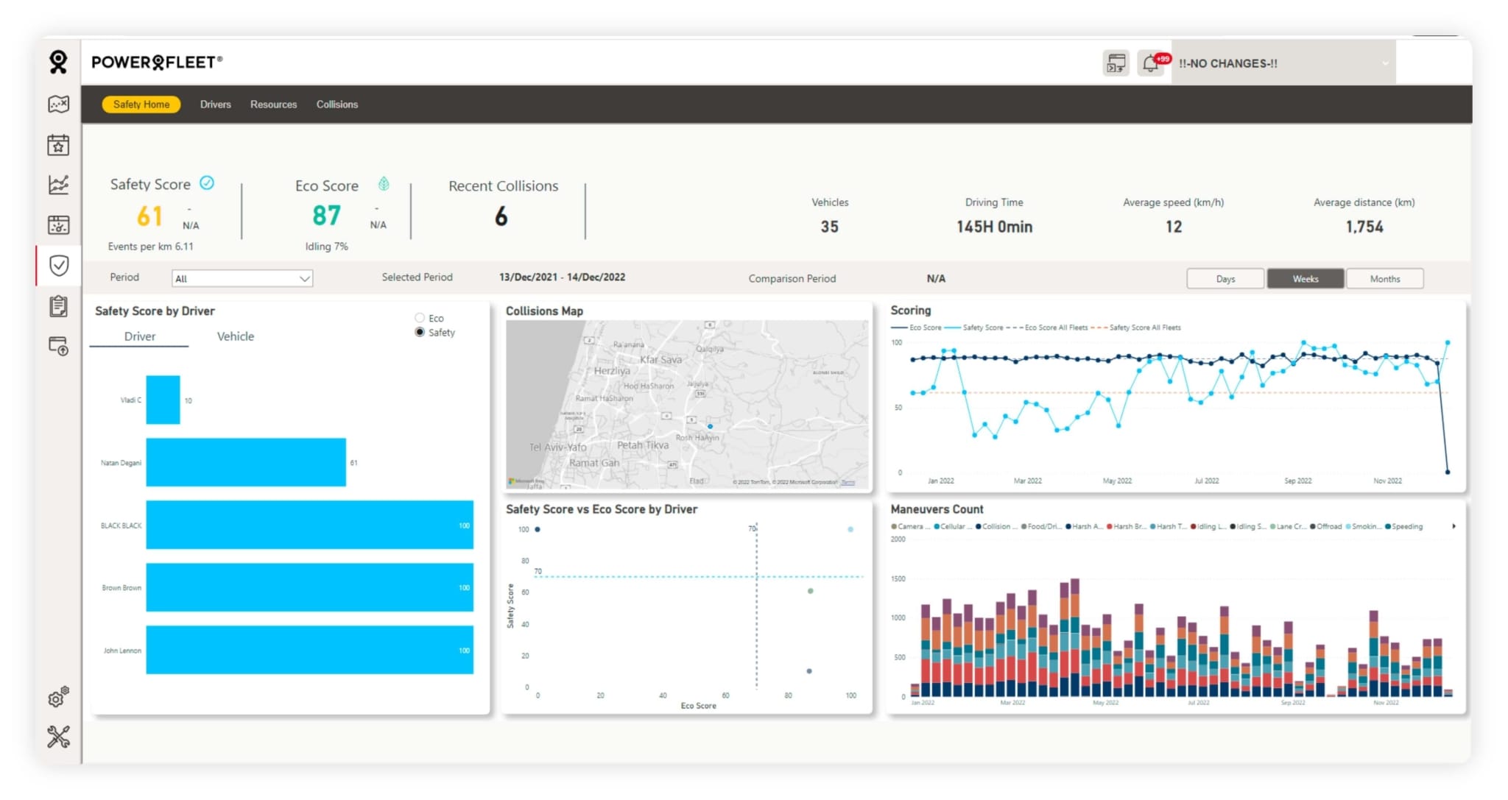This screenshot has height=800, width=1508.
Task: Open the Vehicle tab in Safety Score panel
Action: [x=234, y=336]
